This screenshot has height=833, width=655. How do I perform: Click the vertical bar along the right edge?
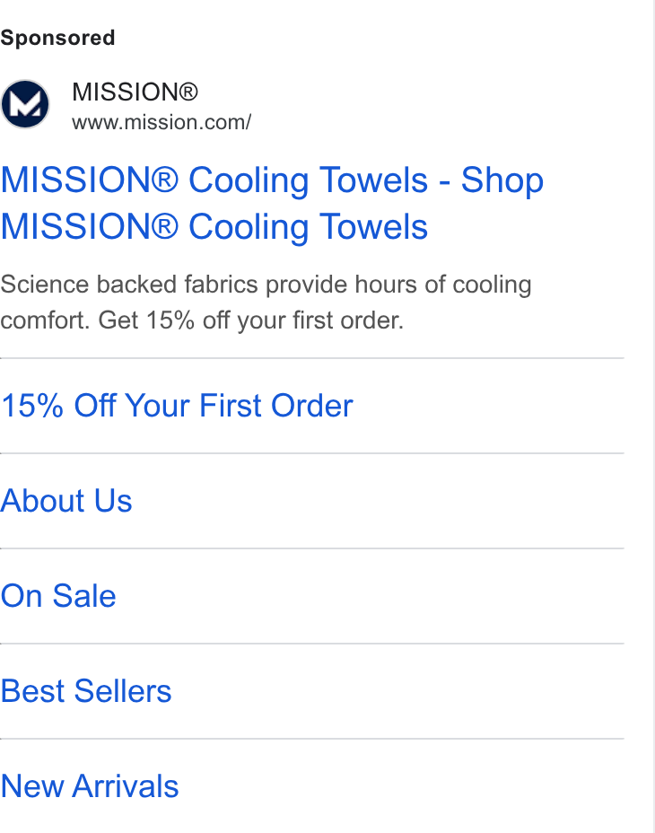point(653,416)
